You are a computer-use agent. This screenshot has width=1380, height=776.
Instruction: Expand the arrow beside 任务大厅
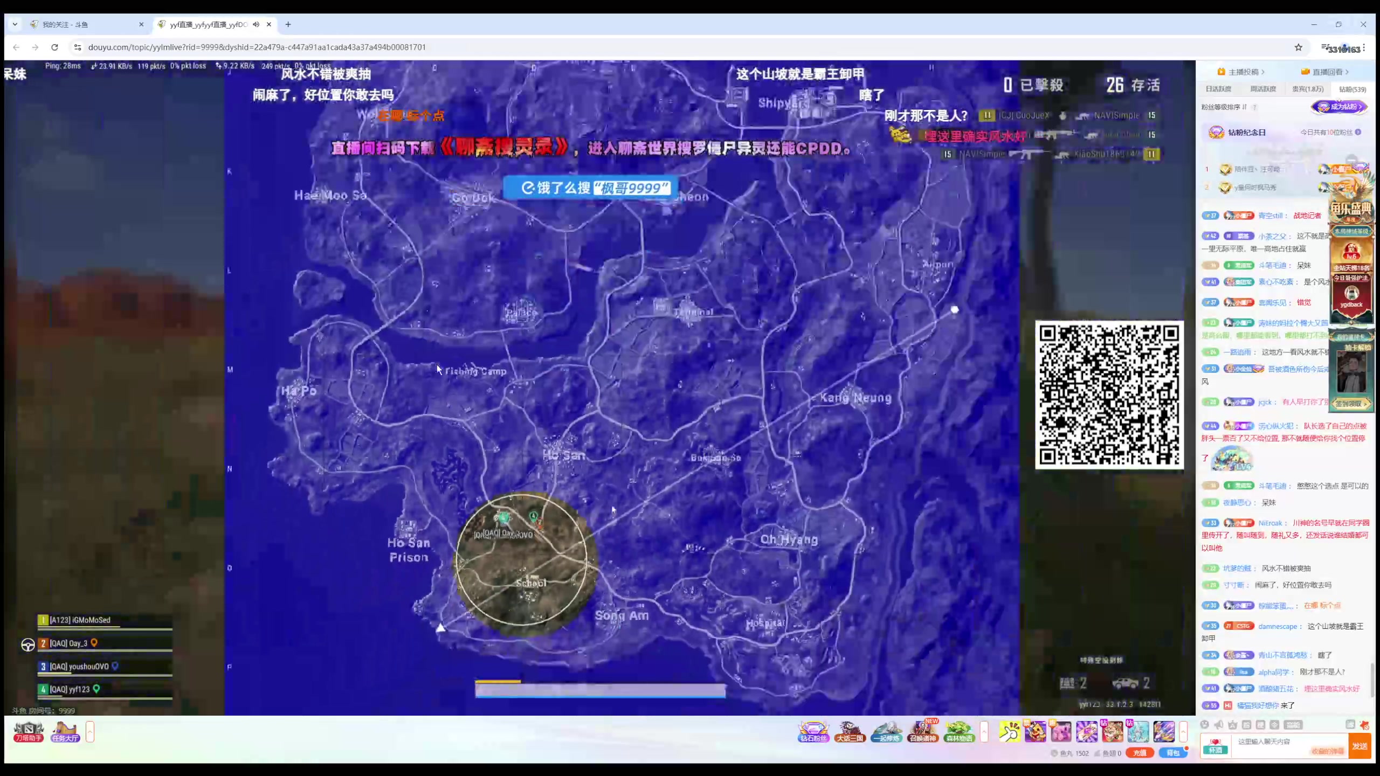tap(90, 732)
